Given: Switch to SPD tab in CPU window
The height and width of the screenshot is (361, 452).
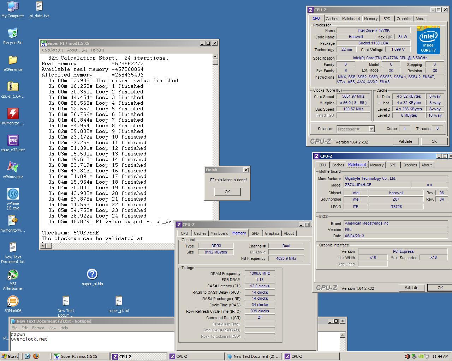Looking at the screenshot, I should point(387,19).
